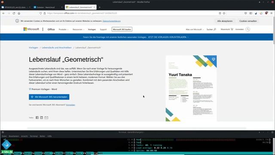Click the Office nav link
Screen dimensions: 275x155
pos(51,30)
